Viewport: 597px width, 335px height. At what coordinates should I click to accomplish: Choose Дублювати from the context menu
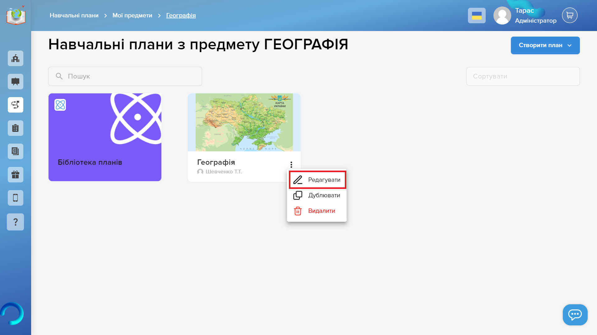pyautogui.click(x=317, y=195)
